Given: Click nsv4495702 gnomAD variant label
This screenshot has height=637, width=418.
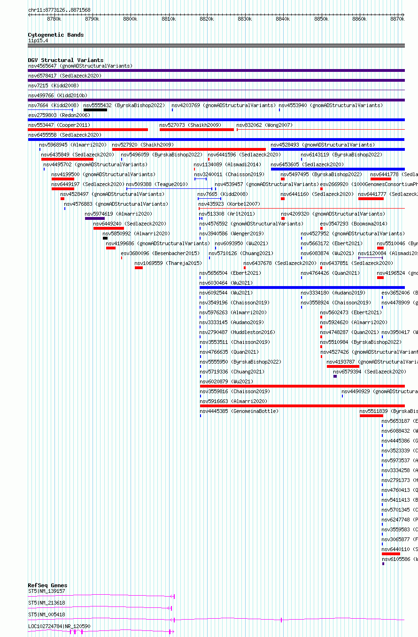Looking at the screenshot, I should [x=96, y=164].
